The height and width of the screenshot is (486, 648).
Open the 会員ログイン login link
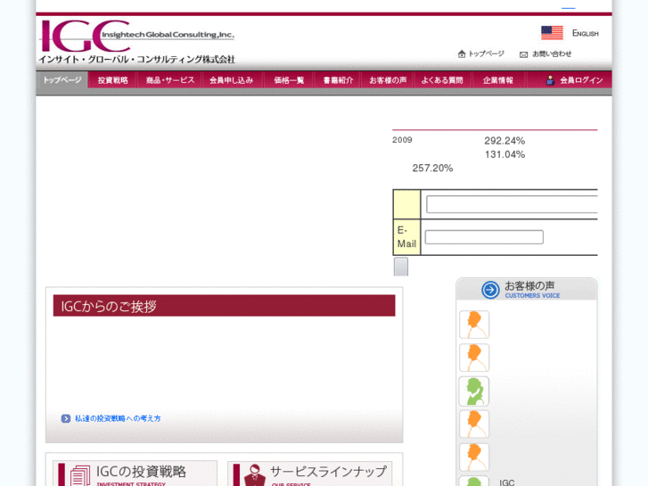click(581, 80)
